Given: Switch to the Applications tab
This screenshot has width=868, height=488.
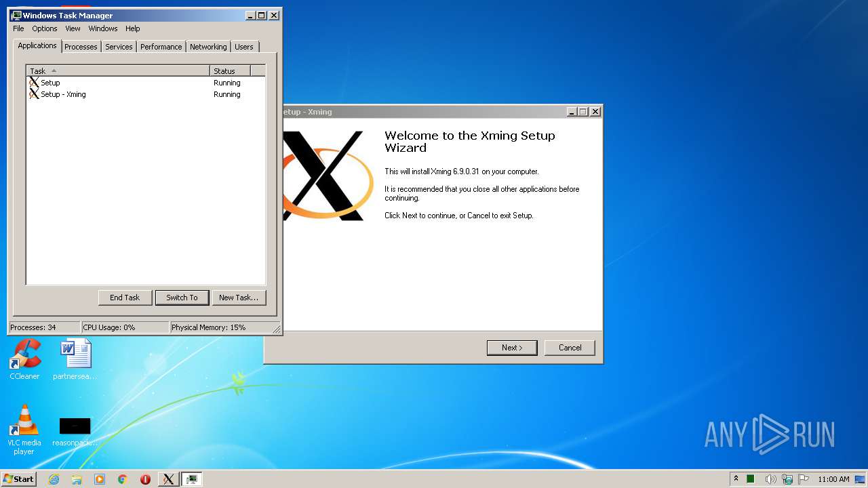Looking at the screenshot, I should (37, 45).
